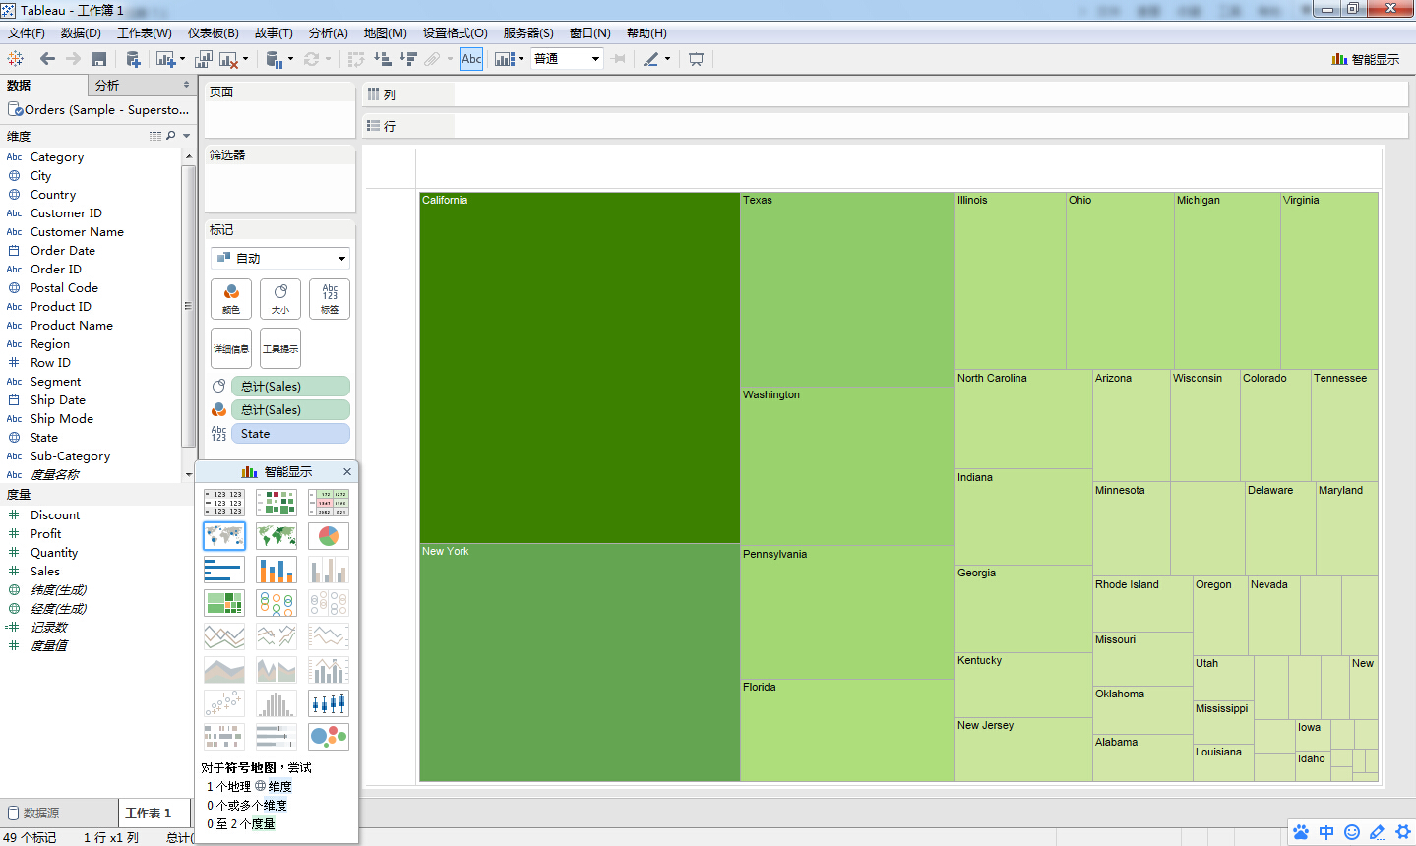Image resolution: width=1416 pixels, height=846 pixels.
Task: Save the workbook with the floppy icon
Action: pyautogui.click(x=99, y=59)
